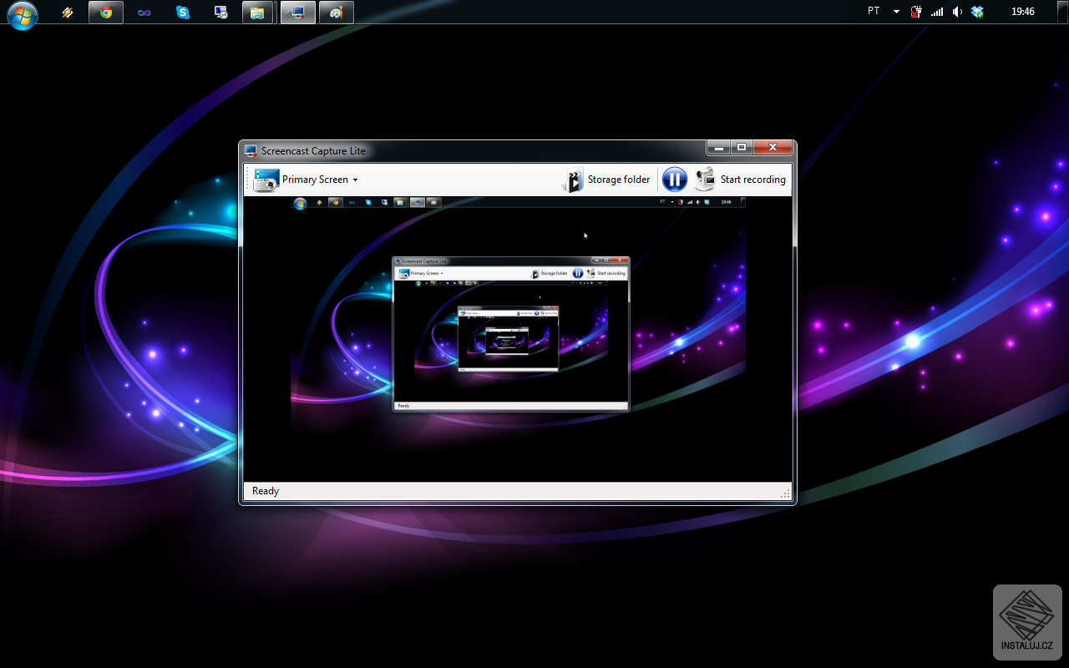This screenshot has width=1069, height=668.
Task: Click the Start recording camera icon
Action: pyautogui.click(x=705, y=179)
